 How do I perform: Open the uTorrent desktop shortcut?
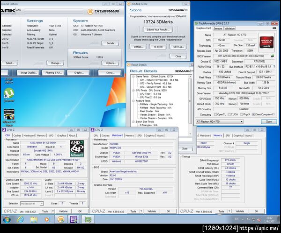click(x=9, y=95)
